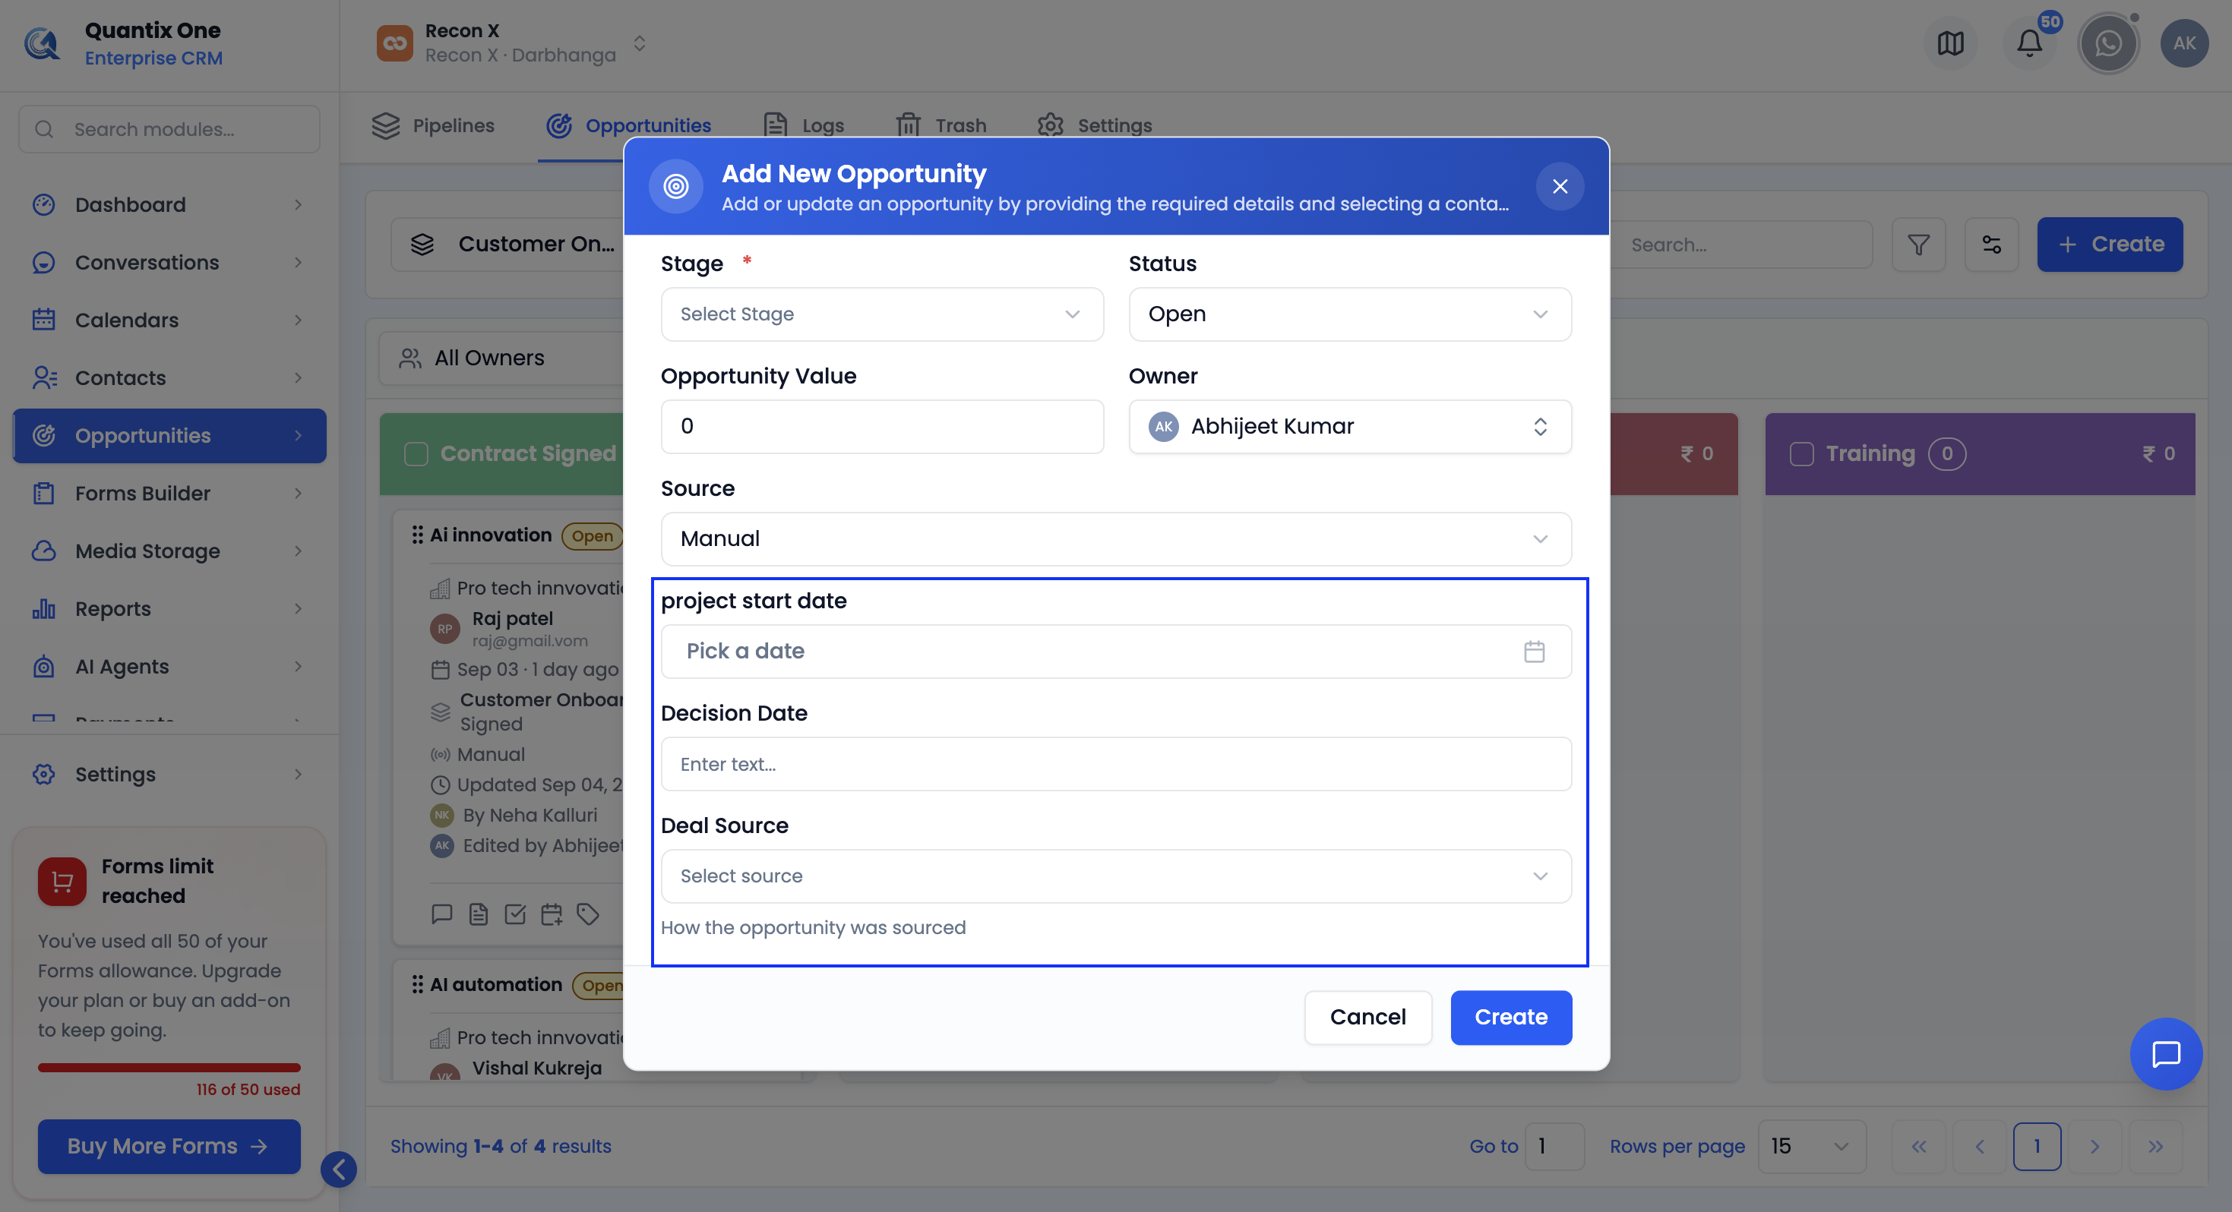
Task: Open Owner selector Abhijeet Kumar
Action: 1349,426
